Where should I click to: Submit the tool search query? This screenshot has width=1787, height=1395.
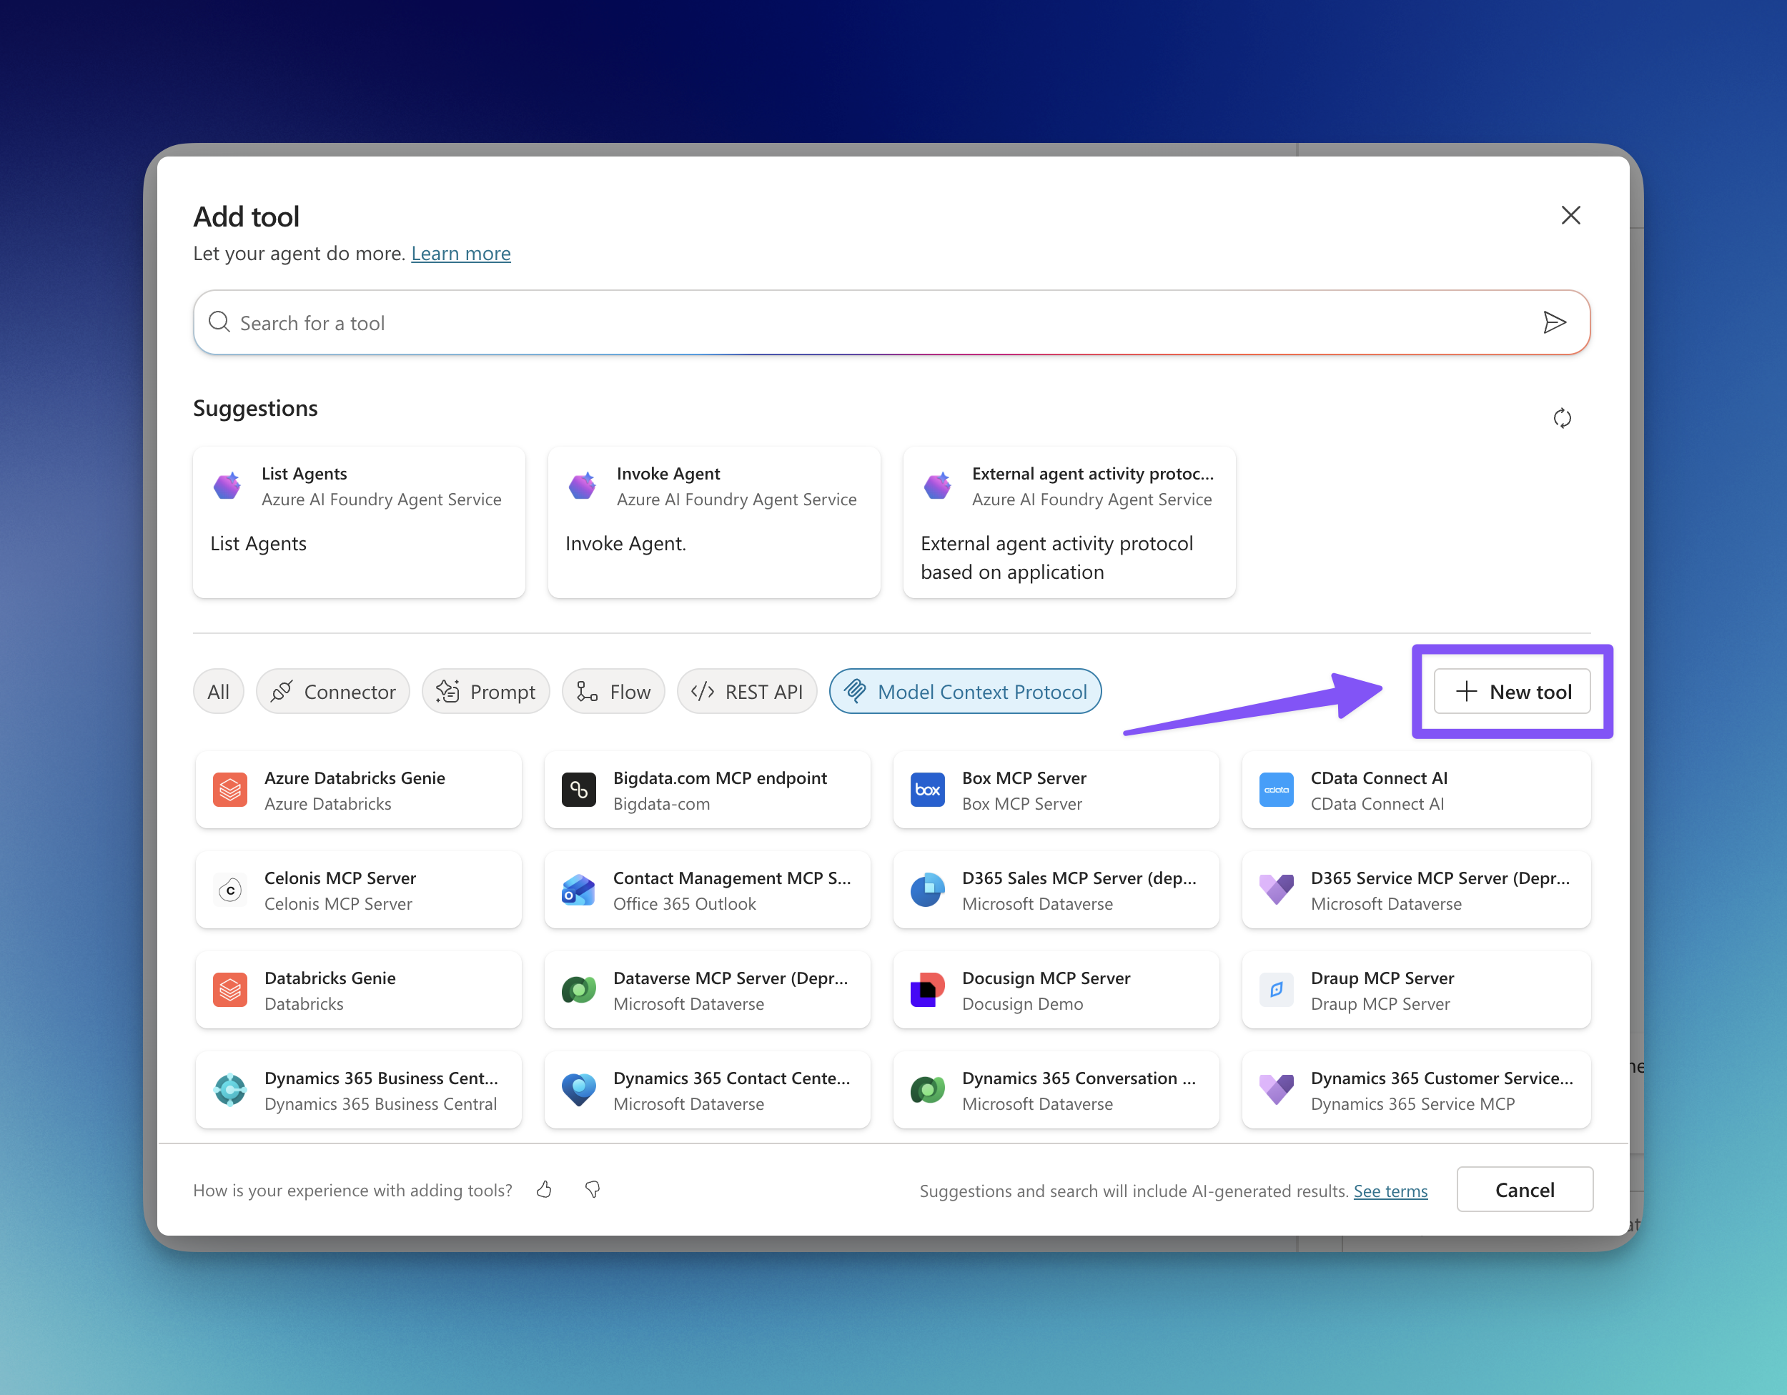coord(1554,322)
